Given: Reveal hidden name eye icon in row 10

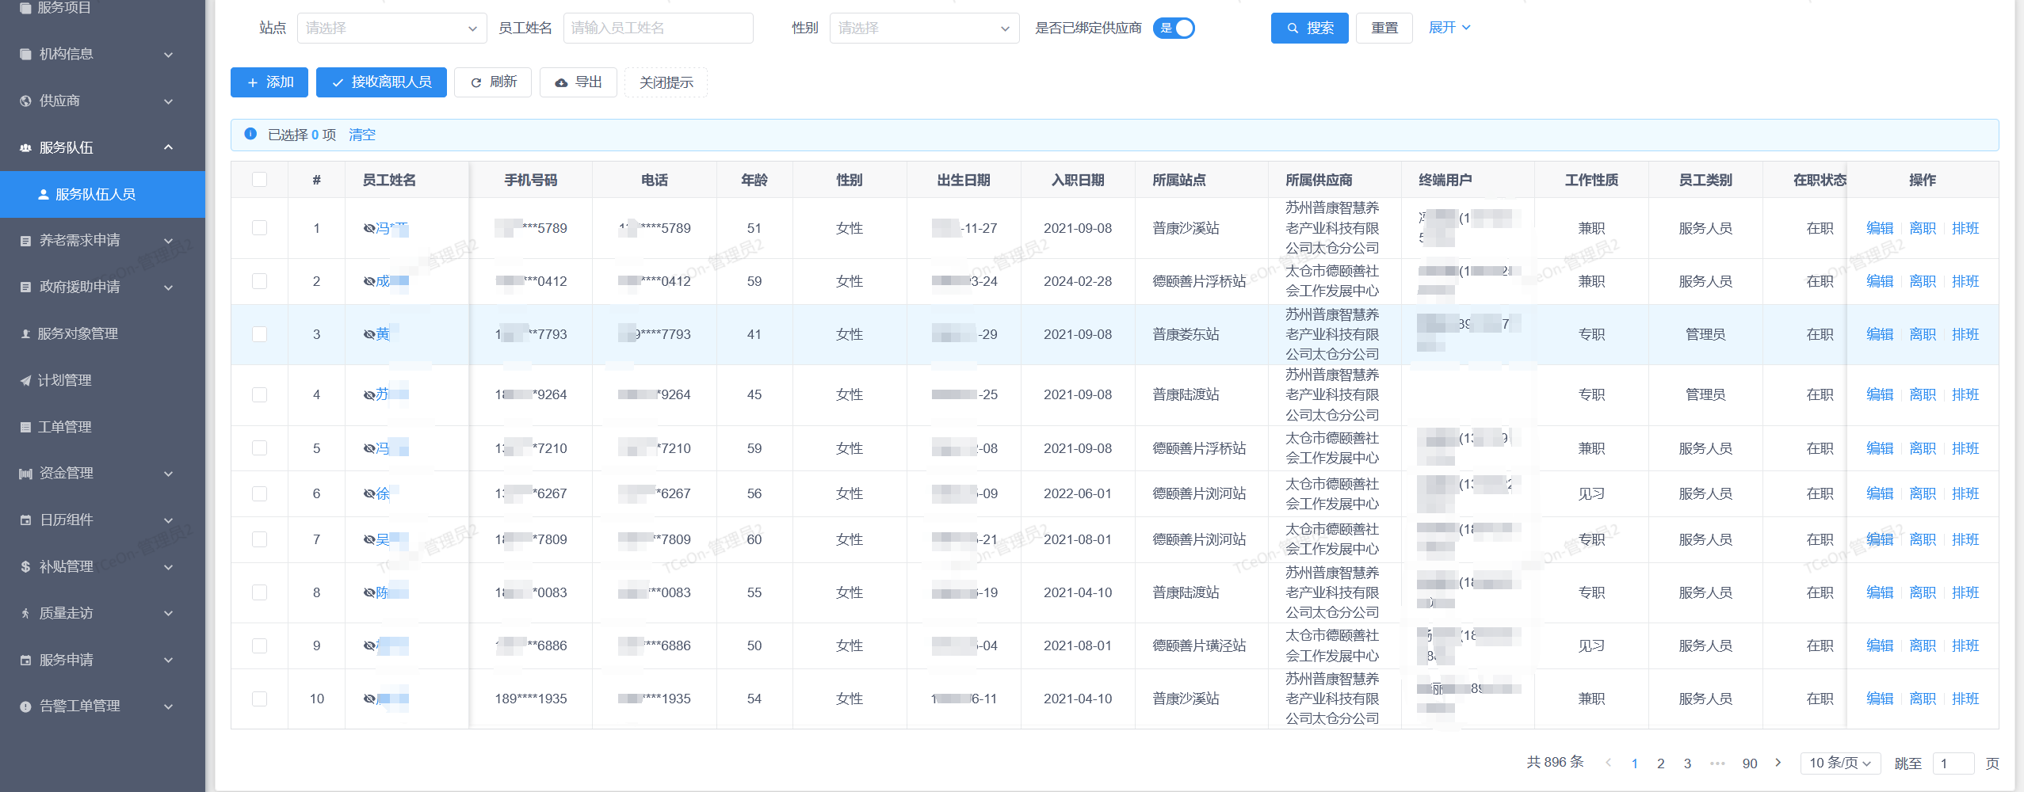Looking at the screenshot, I should click(369, 699).
